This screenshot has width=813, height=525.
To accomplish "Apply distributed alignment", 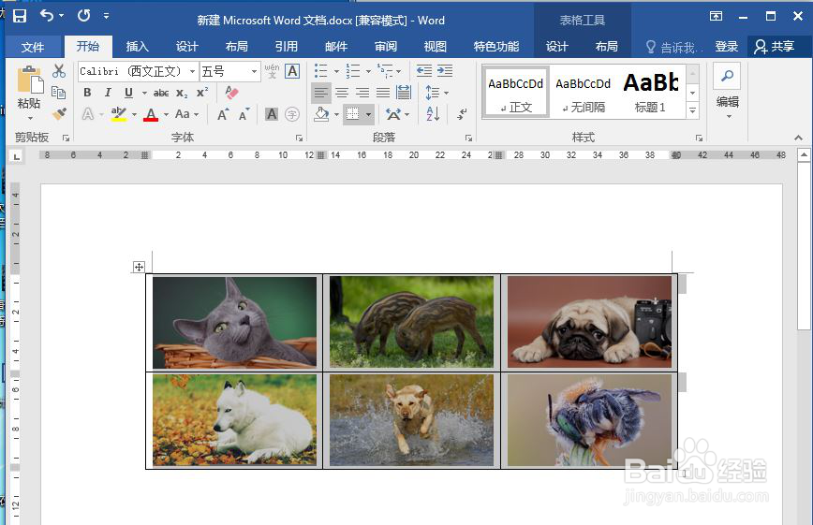I will pyautogui.click(x=404, y=93).
